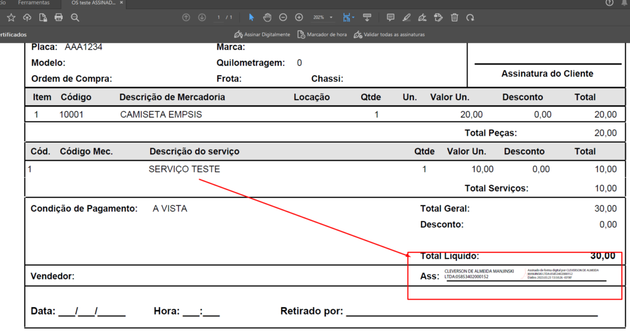Zoom out with the minus circle

283,17
